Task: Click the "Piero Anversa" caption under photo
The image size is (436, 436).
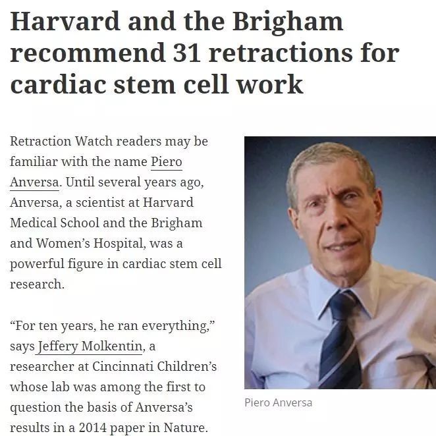Action: (x=278, y=402)
